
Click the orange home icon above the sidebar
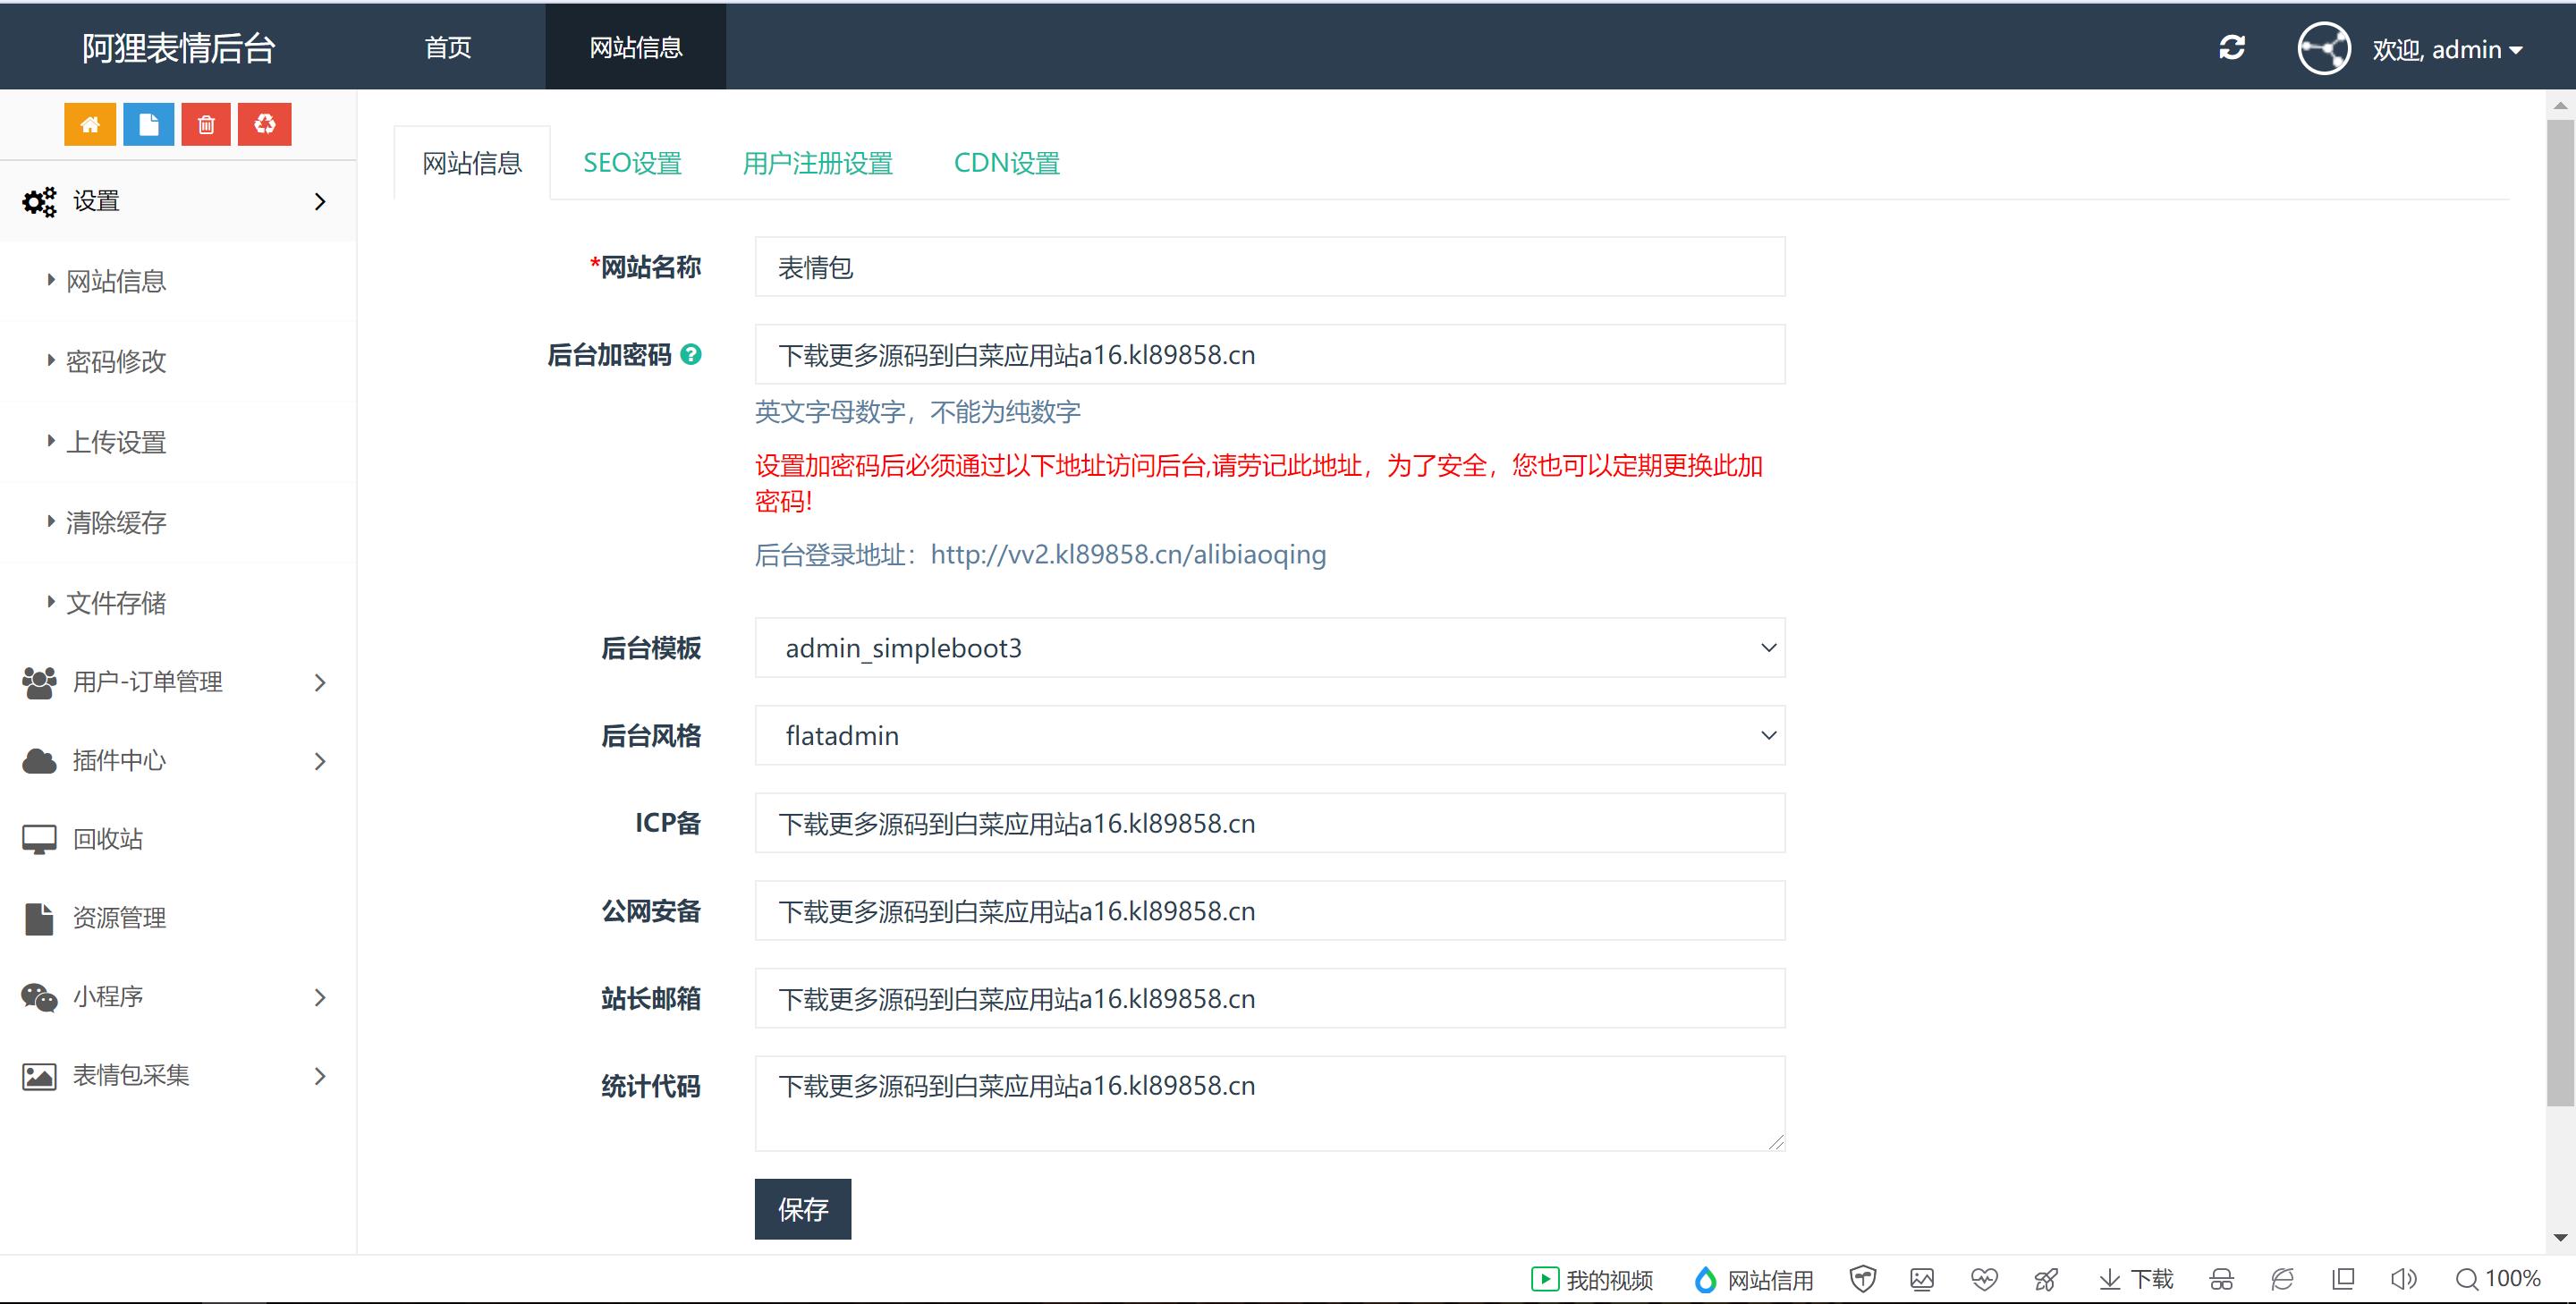90,123
